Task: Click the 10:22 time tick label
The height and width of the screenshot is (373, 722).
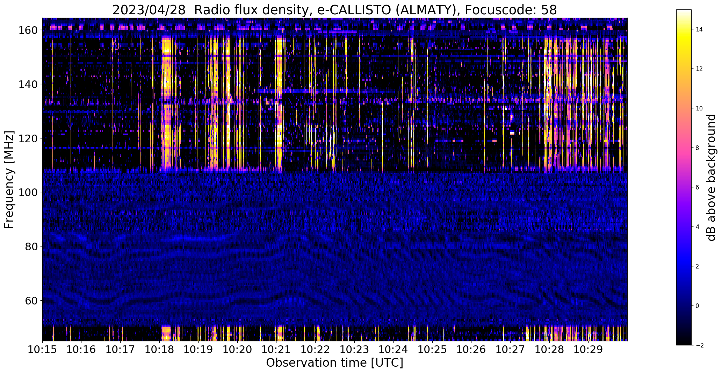Action: pyautogui.click(x=316, y=349)
